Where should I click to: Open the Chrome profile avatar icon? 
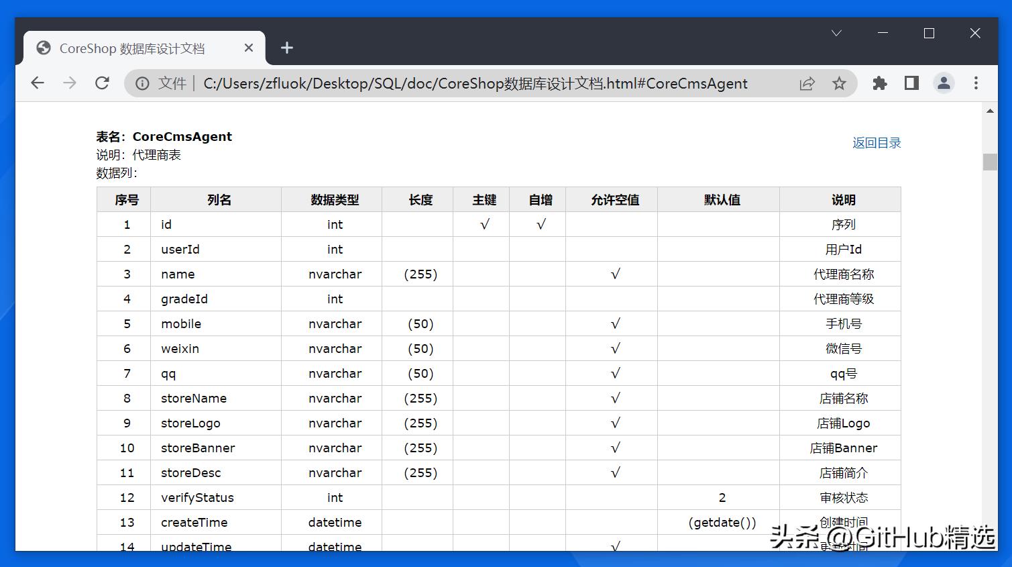point(944,83)
